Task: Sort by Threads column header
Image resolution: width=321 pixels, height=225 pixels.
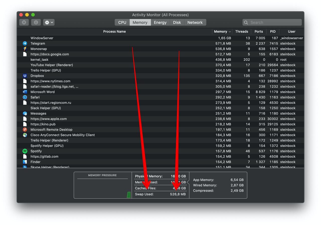Action: [242, 31]
